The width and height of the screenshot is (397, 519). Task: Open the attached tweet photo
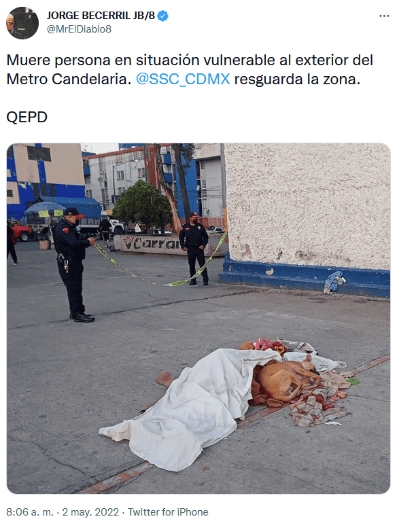(198, 319)
